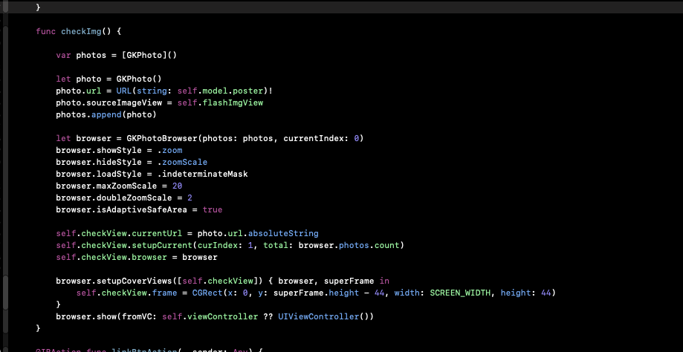The width and height of the screenshot is (683, 352).
Task: Select the true boolean literal
Action: pos(212,209)
